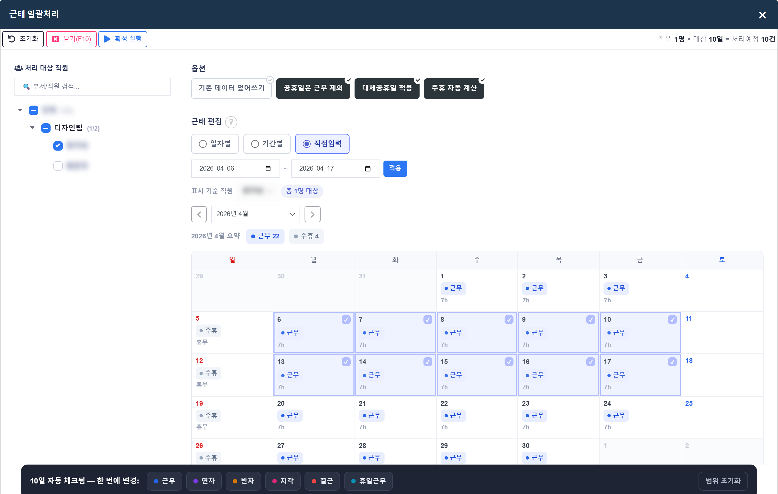Click the 근무 tag on April 22

tap(453, 415)
